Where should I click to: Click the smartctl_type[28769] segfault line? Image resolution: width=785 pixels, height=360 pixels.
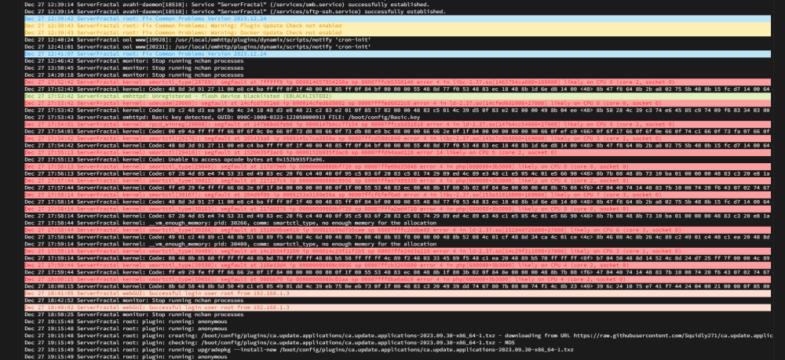(397, 82)
